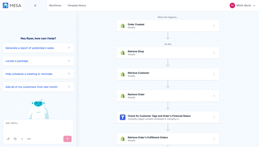Viewport: 259px width, 147px height.
Task: Click the expand width icon
Action: (29, 139)
